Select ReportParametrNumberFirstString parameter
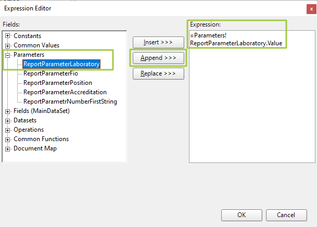Screen dimensions: 317x227 (x=70, y=102)
